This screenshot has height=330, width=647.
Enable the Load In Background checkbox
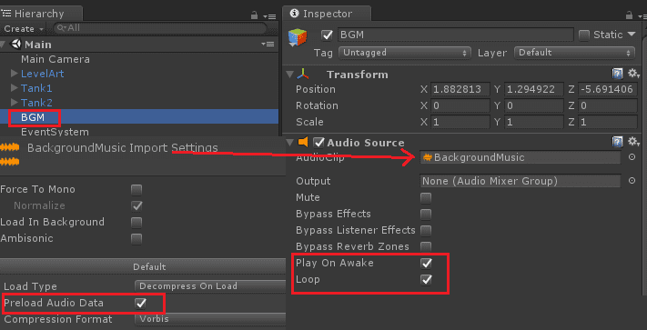pos(136,223)
